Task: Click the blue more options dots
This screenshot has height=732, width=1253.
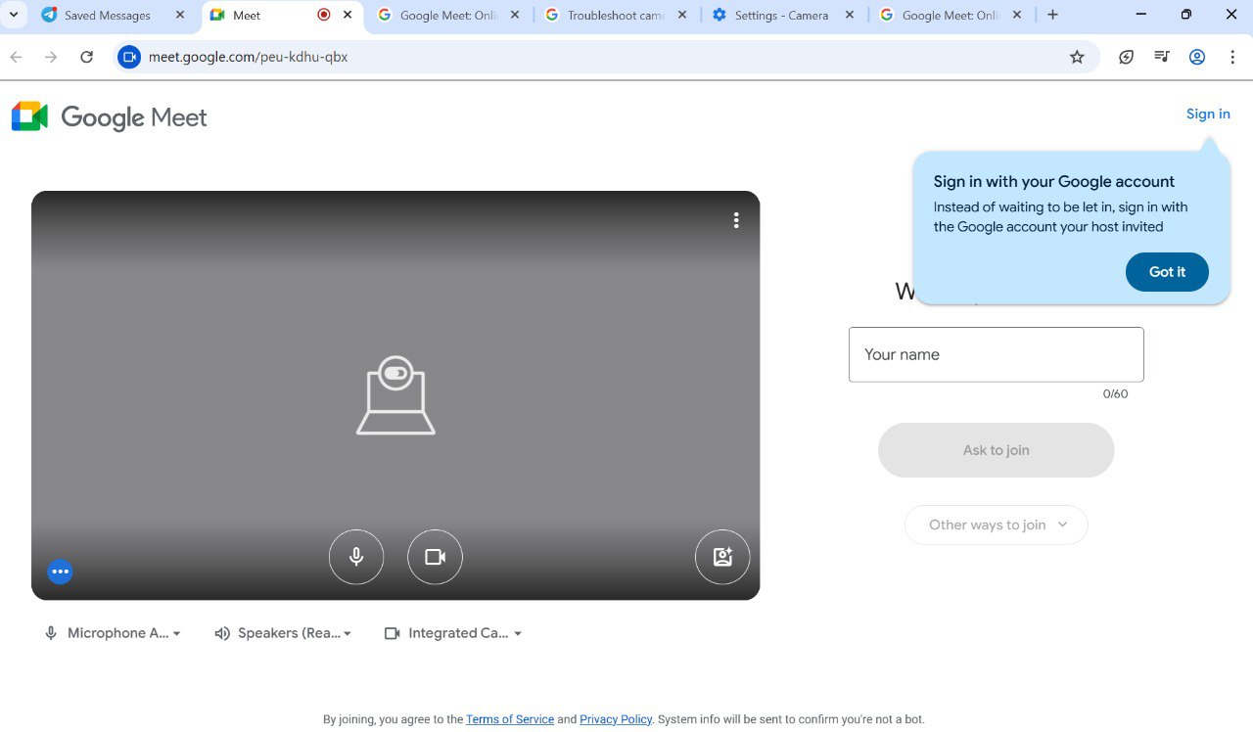Action: pos(60,572)
